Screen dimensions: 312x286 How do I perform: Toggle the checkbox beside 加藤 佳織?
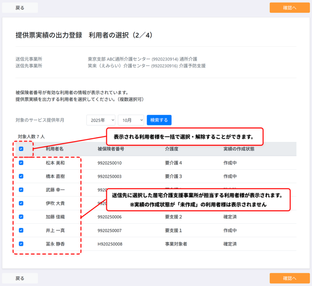[x=21, y=217]
